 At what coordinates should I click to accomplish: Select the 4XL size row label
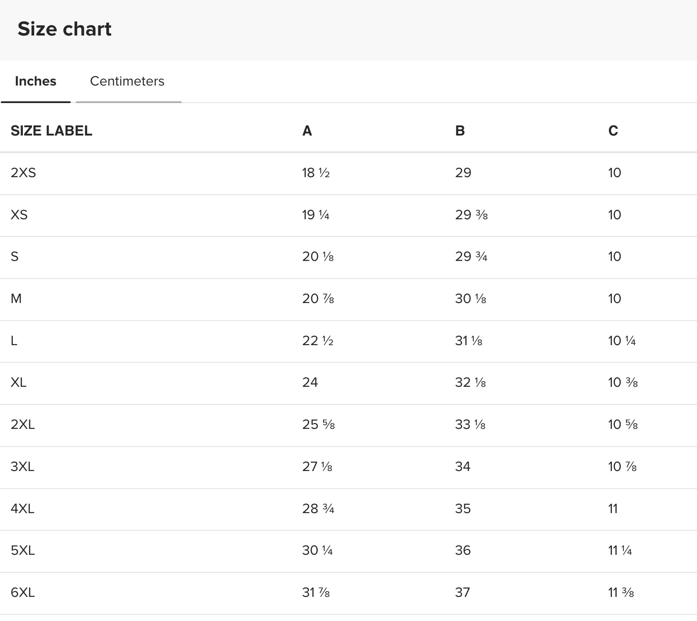[22, 509]
